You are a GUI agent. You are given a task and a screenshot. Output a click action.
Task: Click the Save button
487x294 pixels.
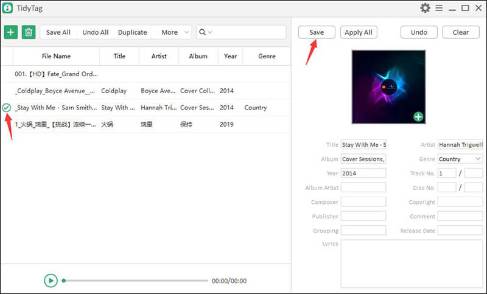click(317, 32)
